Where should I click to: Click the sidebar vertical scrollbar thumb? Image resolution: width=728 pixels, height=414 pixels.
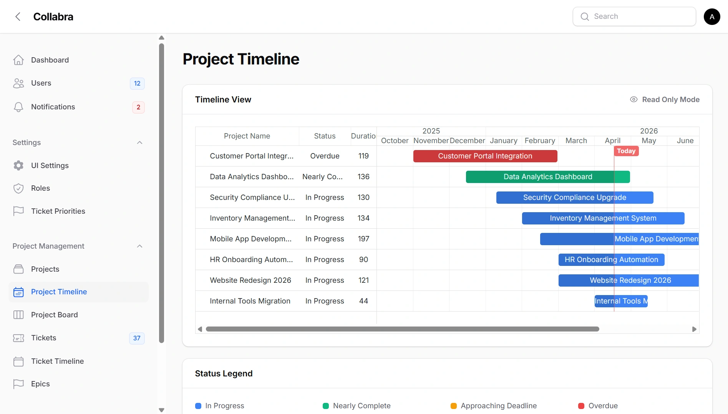pyautogui.click(x=162, y=193)
